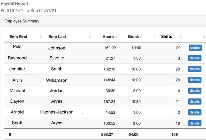Click sort arrows above details column
The image size is (206, 140).
point(204,37)
